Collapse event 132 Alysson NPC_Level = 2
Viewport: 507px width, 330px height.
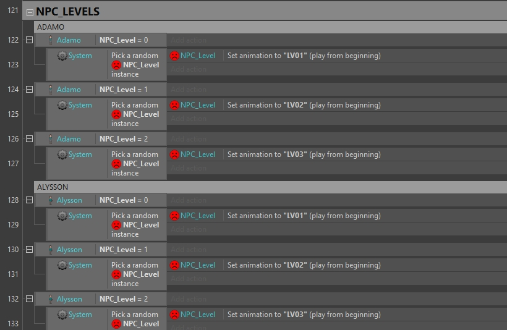(x=30, y=299)
